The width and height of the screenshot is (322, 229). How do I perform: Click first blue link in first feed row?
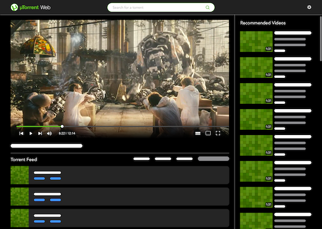[39, 179]
